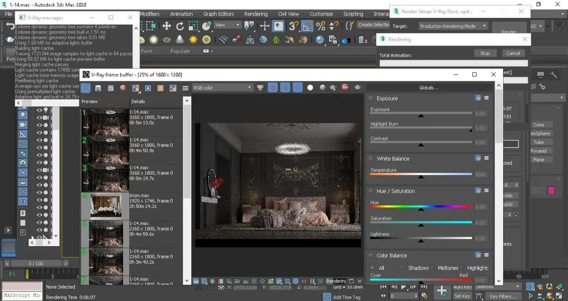Open the Scripting menu
Viewport: 568px width, 301px height.
point(353,14)
